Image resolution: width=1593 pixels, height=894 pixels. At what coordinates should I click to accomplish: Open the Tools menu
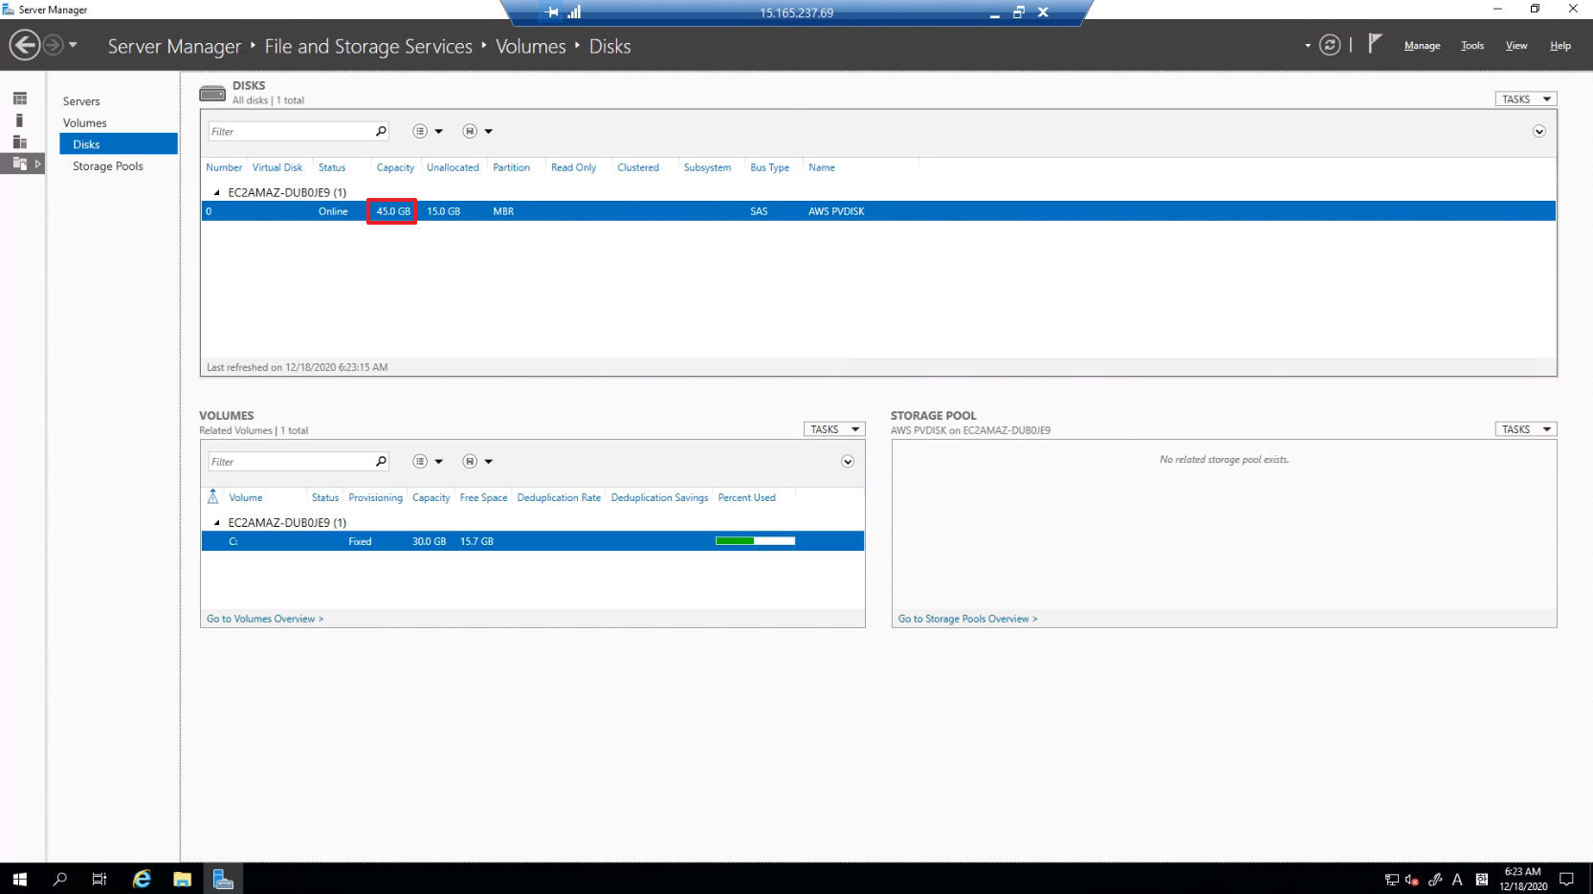[x=1472, y=45]
